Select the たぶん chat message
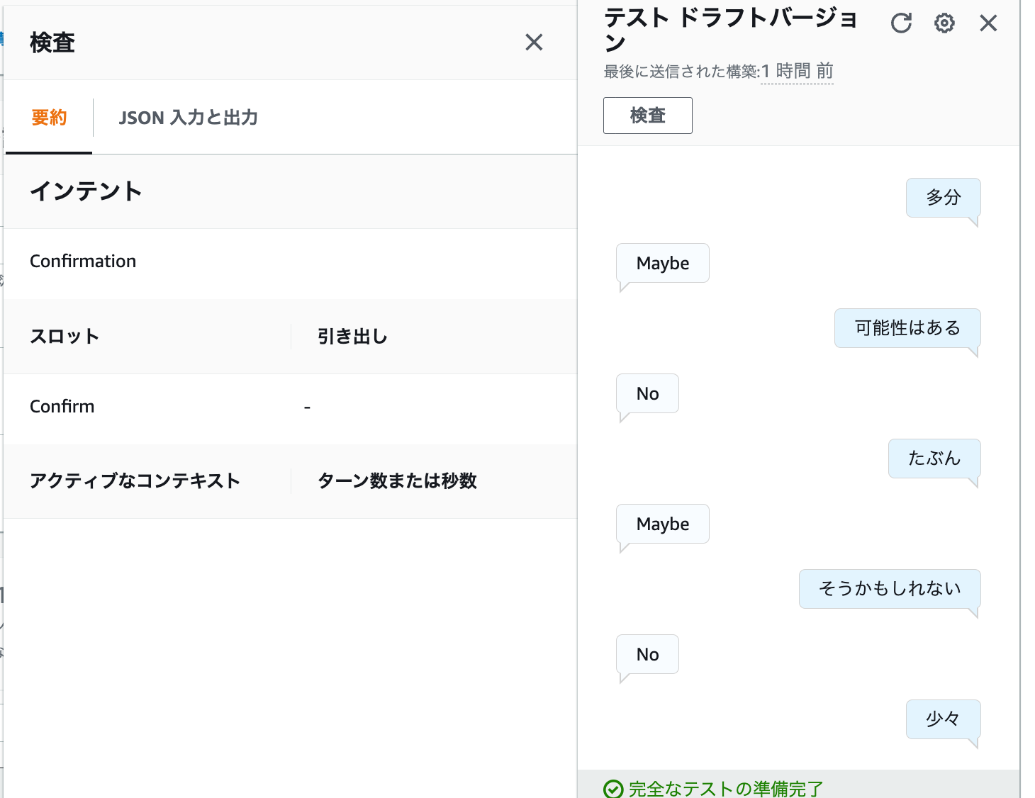The height and width of the screenshot is (798, 1035). [934, 459]
